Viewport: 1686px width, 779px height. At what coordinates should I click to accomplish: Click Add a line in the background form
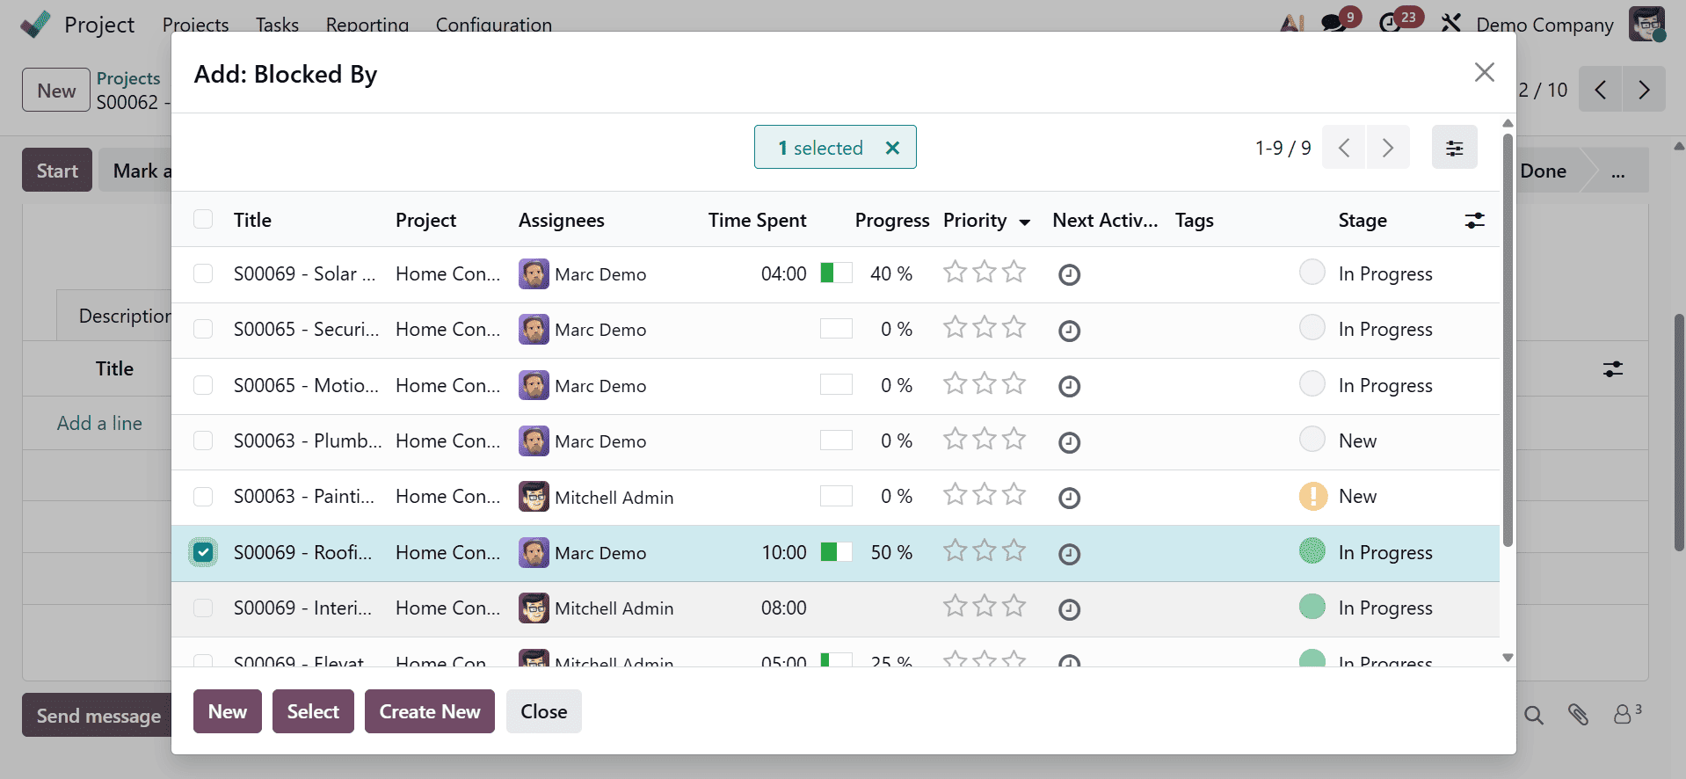99,423
